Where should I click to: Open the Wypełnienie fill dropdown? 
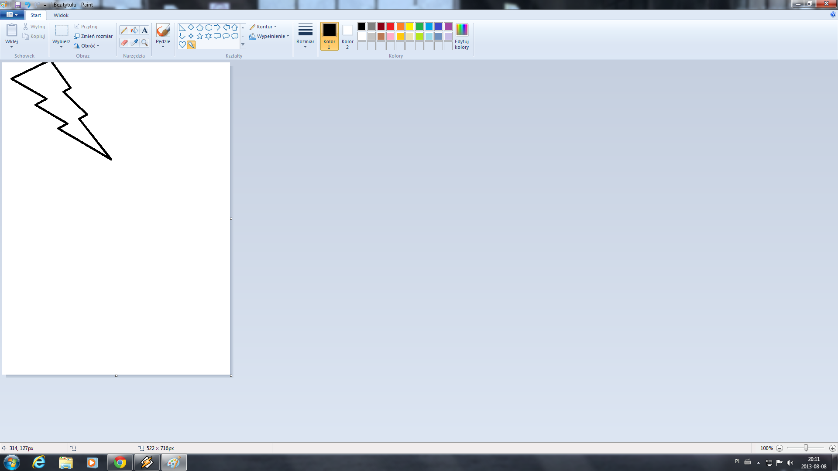pyautogui.click(x=269, y=36)
